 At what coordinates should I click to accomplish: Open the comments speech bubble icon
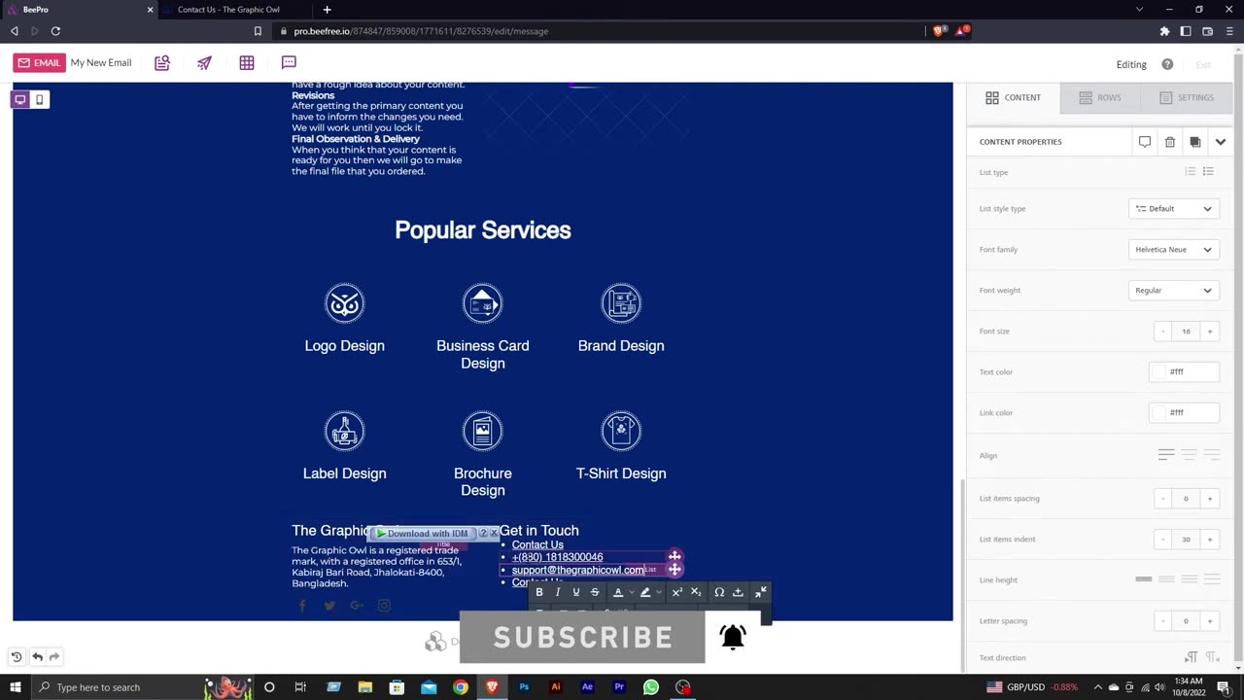(x=289, y=63)
